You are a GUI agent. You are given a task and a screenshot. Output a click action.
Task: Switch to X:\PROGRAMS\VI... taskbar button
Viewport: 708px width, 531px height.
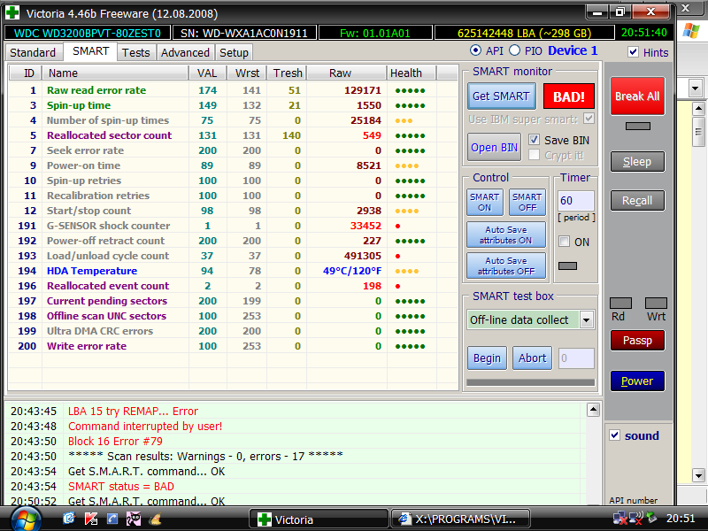[x=460, y=519]
